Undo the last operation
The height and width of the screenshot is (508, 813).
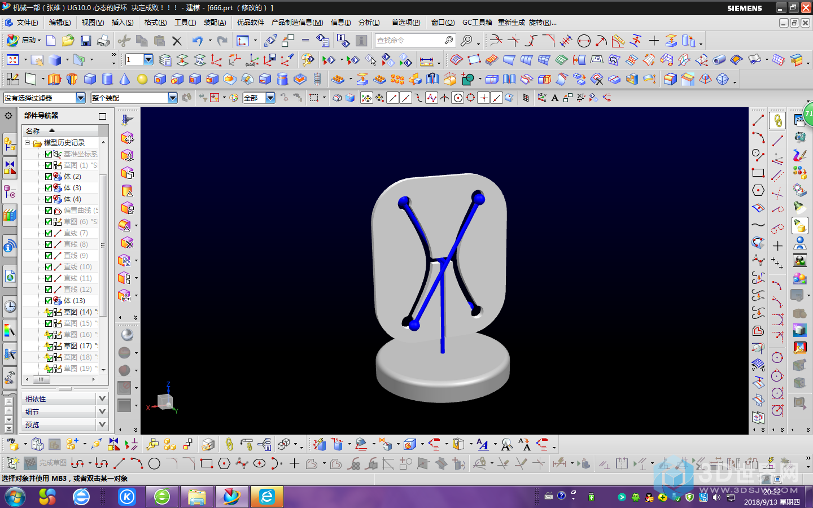[x=197, y=41]
